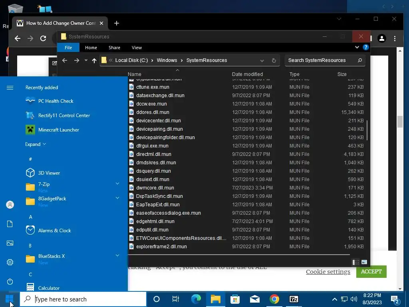
Task: Switch to Chrome on taskbar
Action: 274,299
